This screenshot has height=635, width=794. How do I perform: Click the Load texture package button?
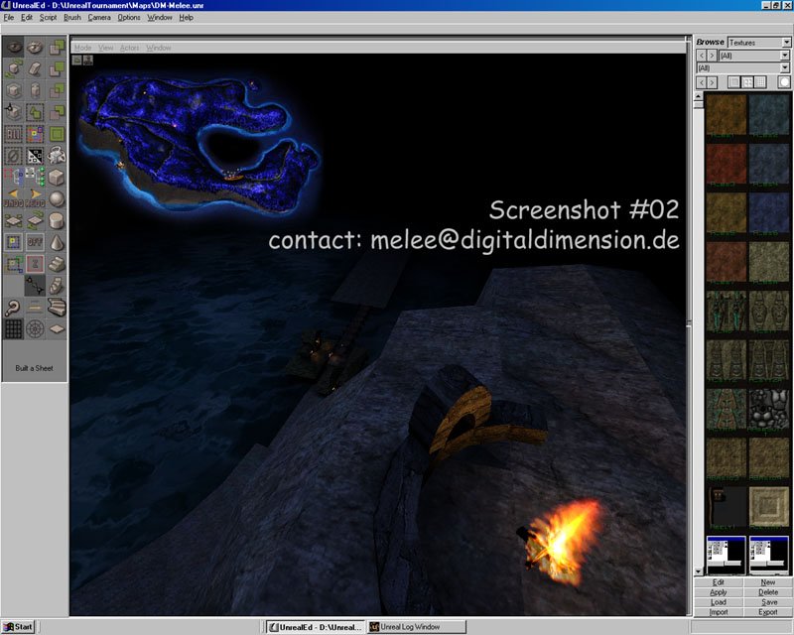point(719,602)
